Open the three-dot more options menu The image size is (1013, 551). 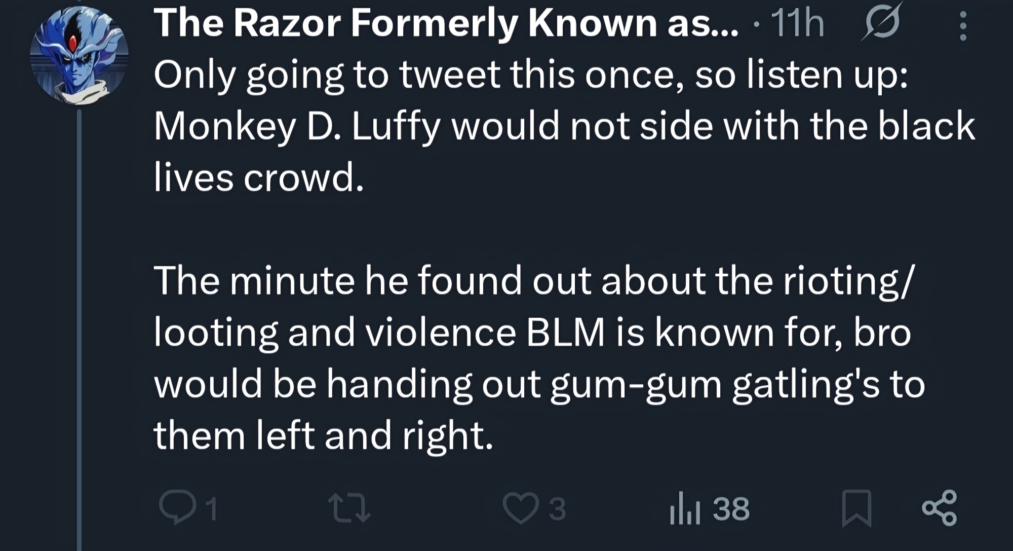tap(963, 25)
